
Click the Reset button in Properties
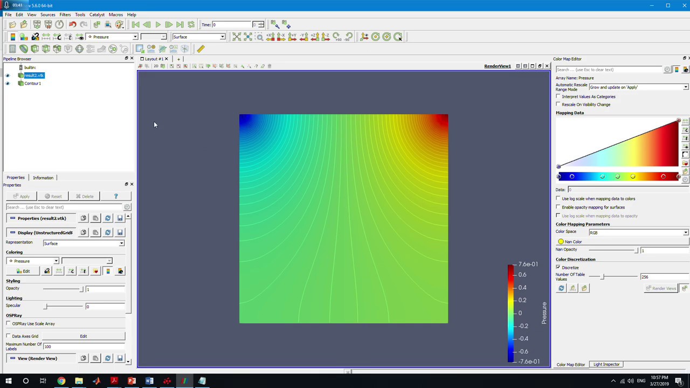(x=53, y=196)
